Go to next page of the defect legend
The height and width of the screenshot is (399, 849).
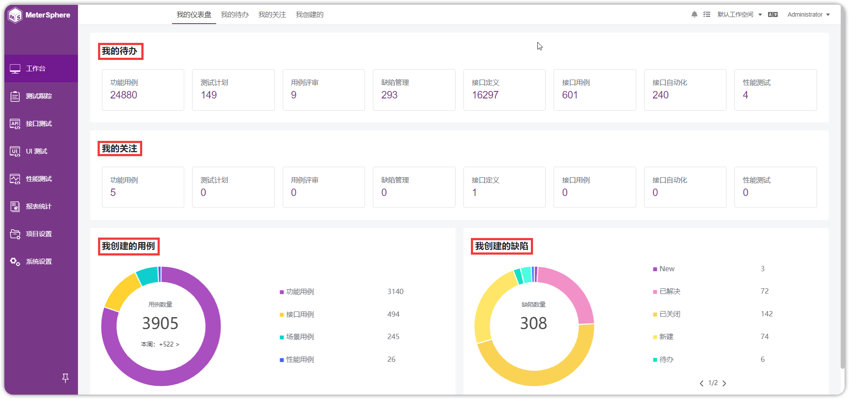724,383
